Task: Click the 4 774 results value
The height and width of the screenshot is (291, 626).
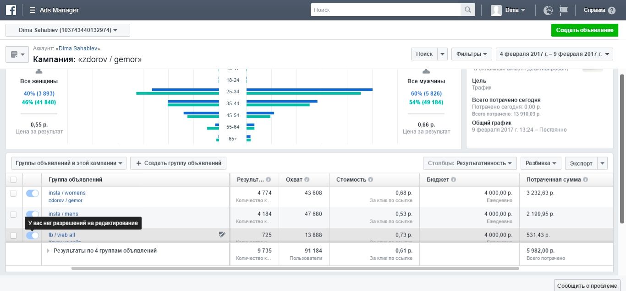Action: (264, 193)
